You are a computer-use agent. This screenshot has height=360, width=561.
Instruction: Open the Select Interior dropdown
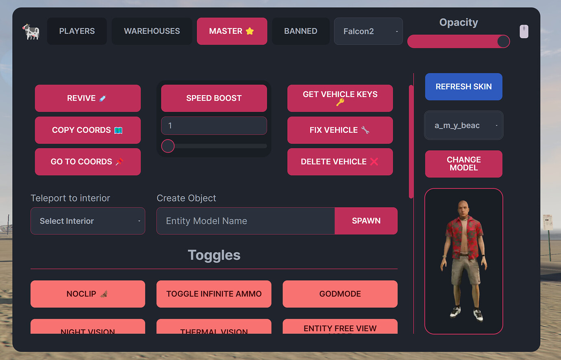pos(87,221)
